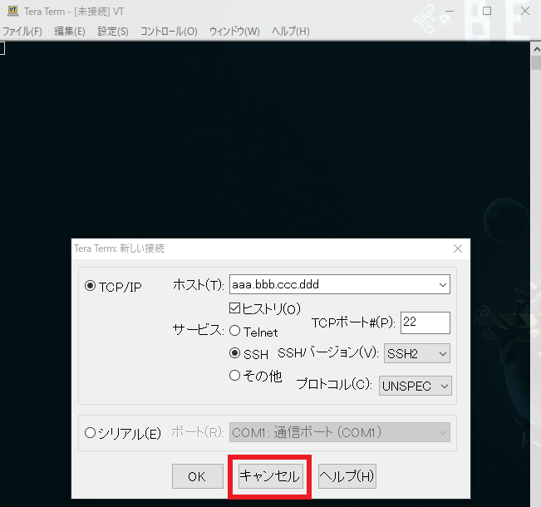
Task: Select the シリアル(E) radio button
Action: tap(90, 433)
